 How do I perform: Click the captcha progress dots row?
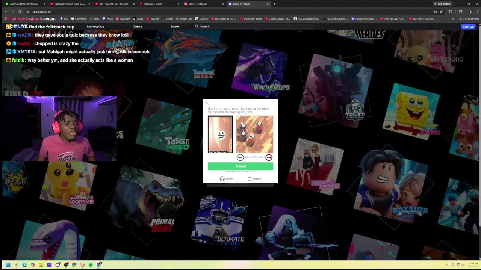254,157
